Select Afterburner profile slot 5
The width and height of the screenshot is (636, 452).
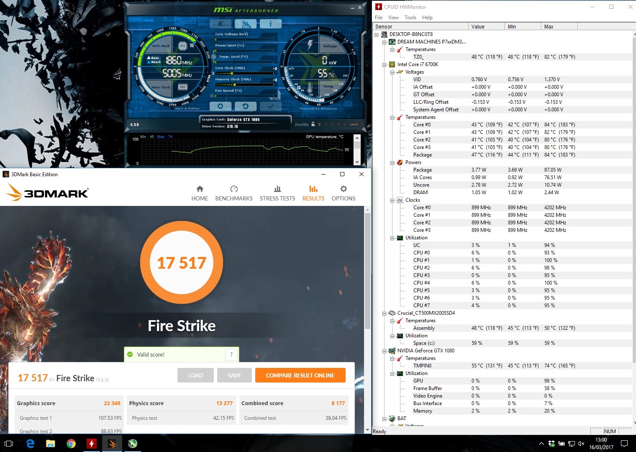(x=345, y=124)
